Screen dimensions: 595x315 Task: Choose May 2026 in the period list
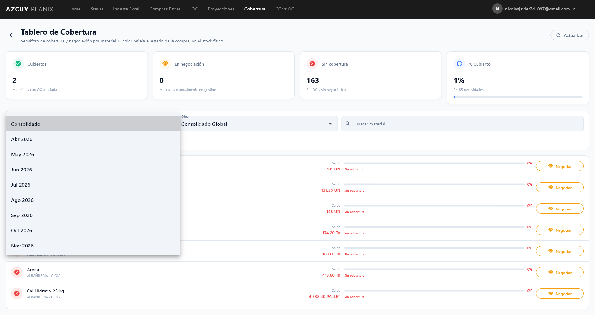coord(93,154)
